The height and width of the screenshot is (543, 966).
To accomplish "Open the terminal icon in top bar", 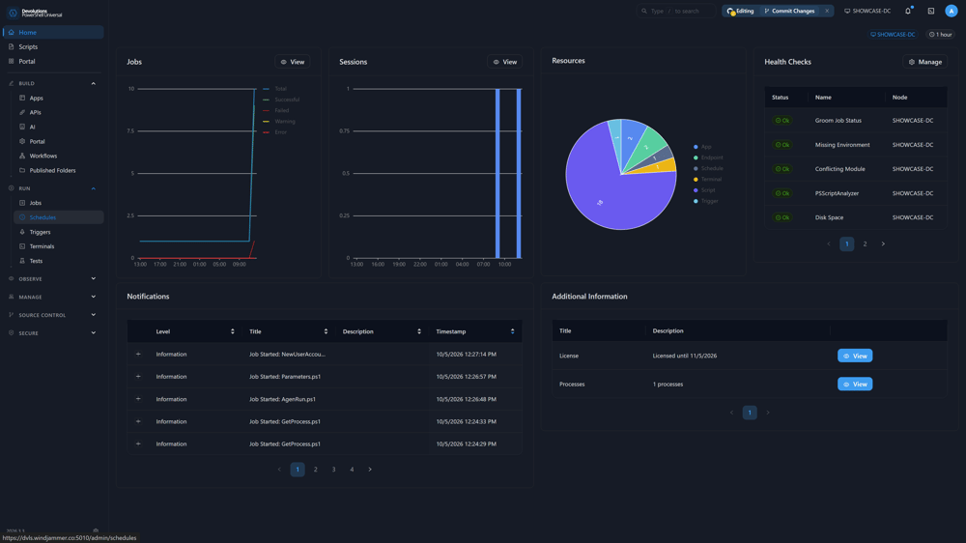I will (x=931, y=11).
